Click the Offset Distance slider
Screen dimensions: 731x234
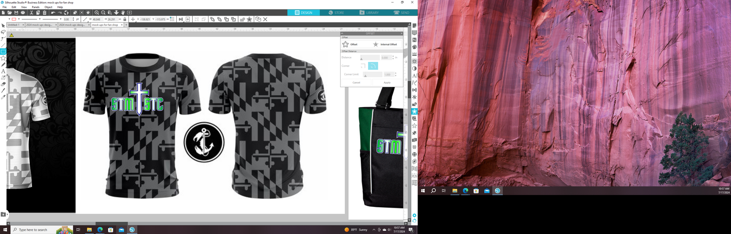tap(370, 57)
